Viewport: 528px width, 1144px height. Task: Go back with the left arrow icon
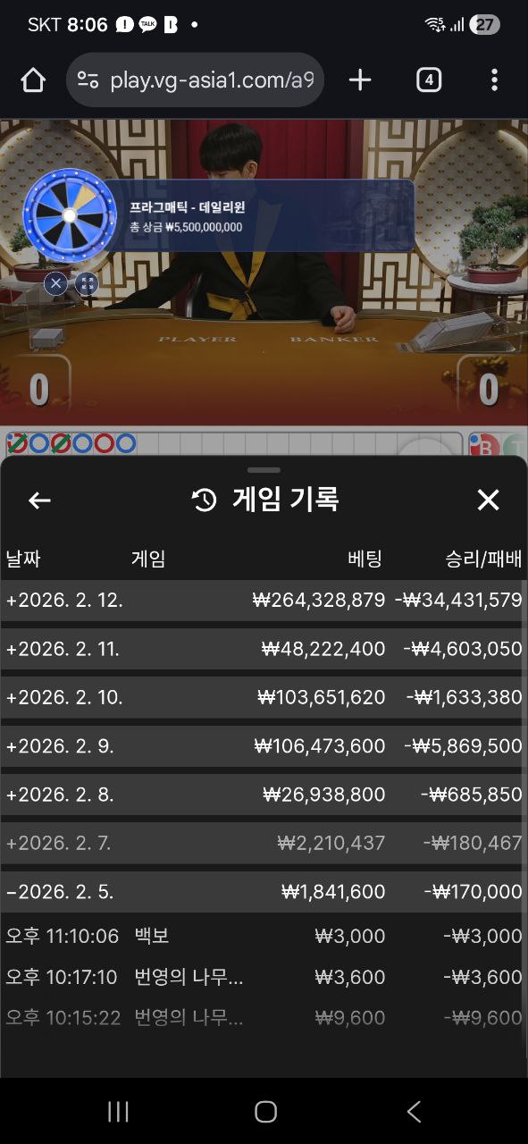pos(39,500)
